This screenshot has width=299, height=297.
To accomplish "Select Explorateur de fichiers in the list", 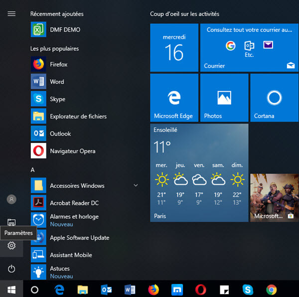I will (78, 117).
